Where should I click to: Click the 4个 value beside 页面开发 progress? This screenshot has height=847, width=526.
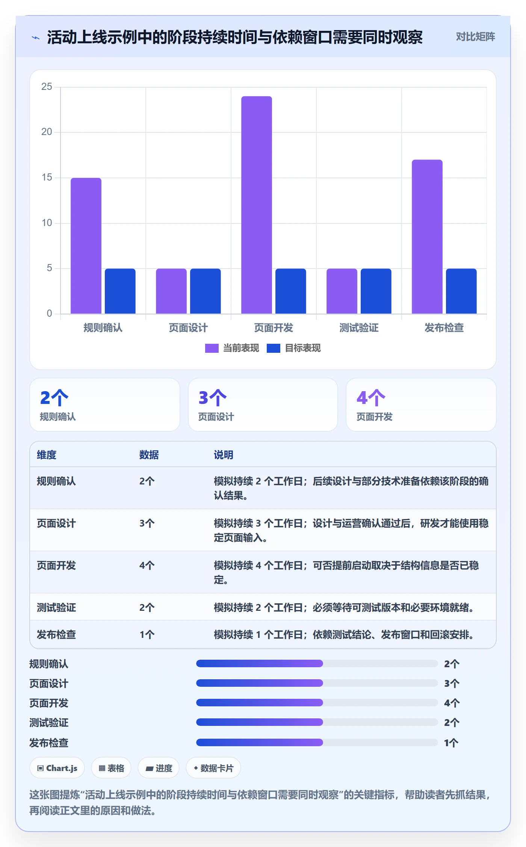coord(452,703)
